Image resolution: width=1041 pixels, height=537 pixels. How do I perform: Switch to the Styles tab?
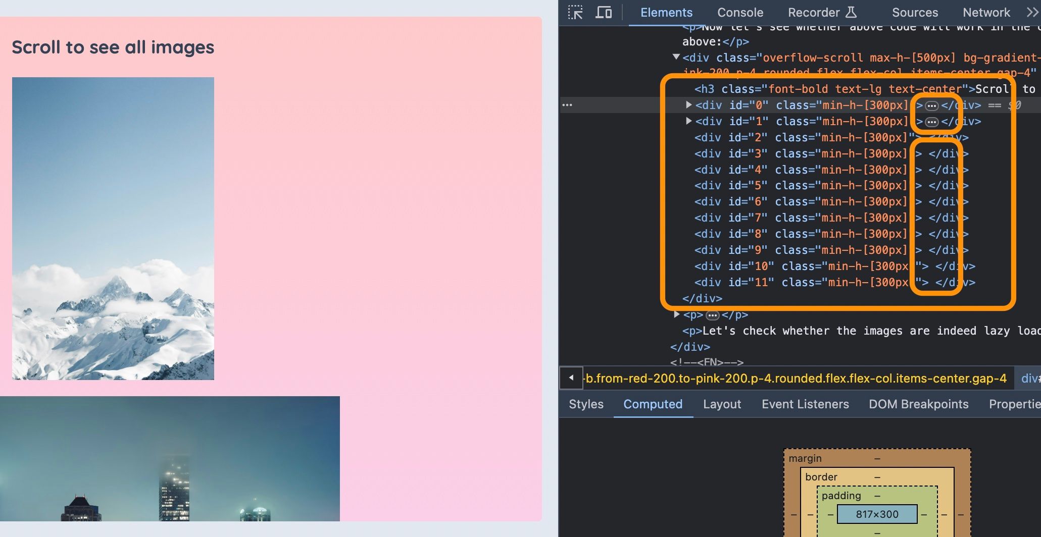585,404
